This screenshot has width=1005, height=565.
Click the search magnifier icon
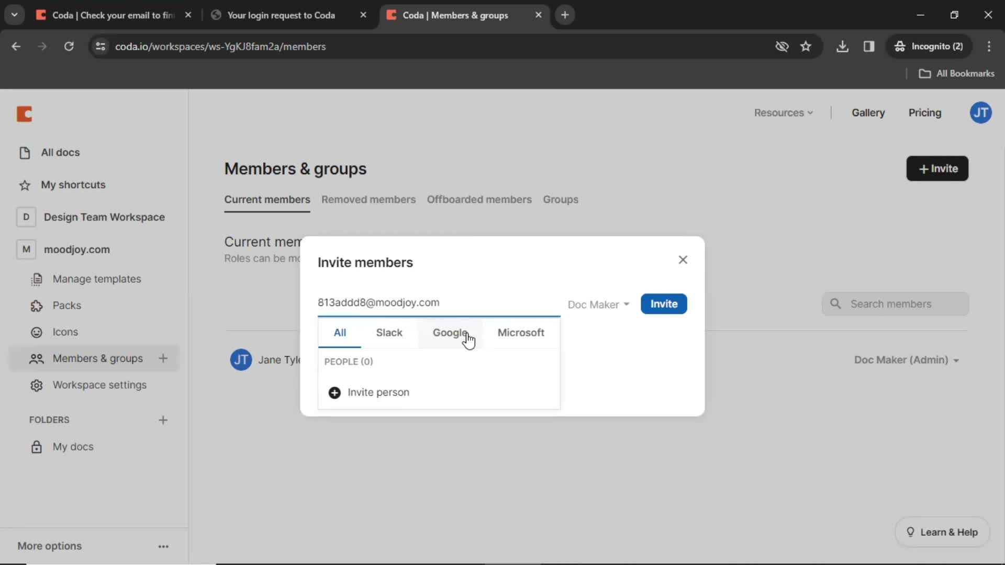[835, 304]
